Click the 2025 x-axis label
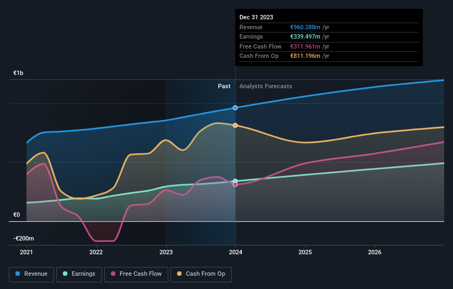The width and height of the screenshot is (453, 289). [305, 253]
